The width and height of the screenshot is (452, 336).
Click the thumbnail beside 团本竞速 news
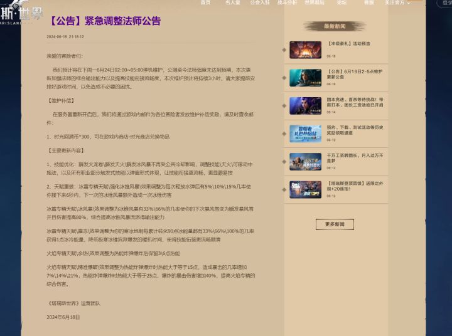pyautogui.click(x=305, y=105)
